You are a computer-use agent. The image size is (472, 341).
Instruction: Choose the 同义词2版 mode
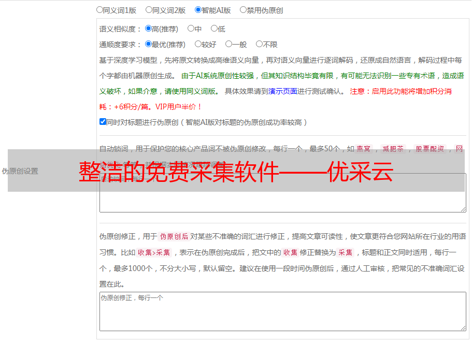pyautogui.click(x=149, y=9)
